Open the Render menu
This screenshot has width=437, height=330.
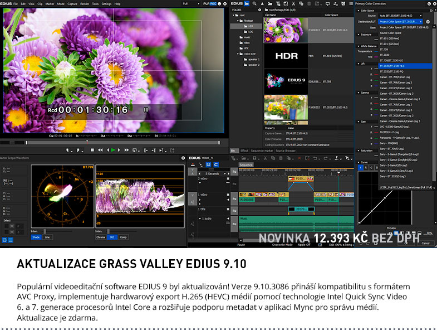tap(85, 4)
